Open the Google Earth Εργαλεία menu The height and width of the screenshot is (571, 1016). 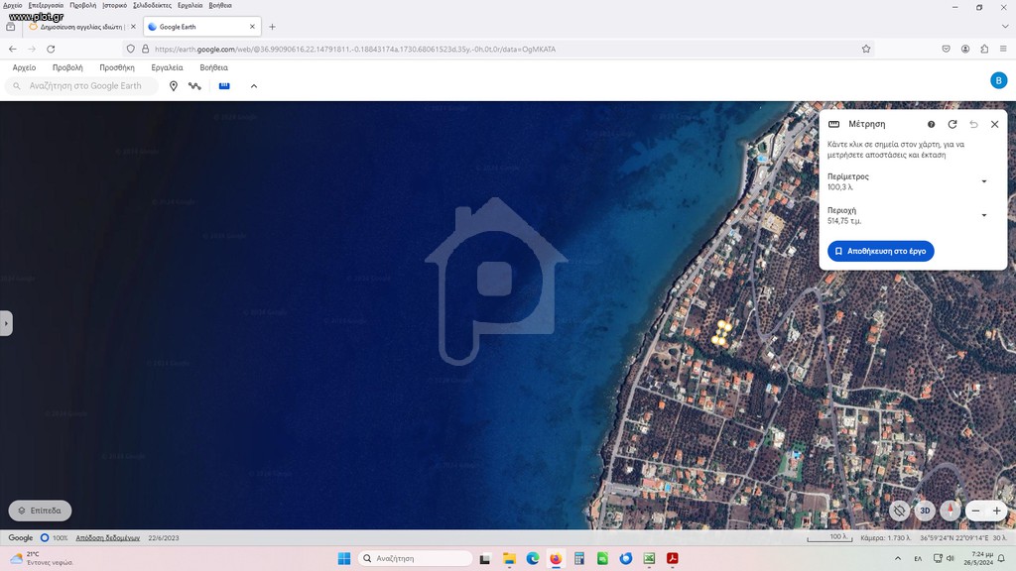point(167,67)
